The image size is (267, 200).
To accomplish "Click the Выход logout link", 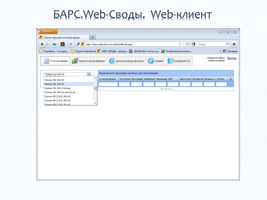I will [x=232, y=58].
